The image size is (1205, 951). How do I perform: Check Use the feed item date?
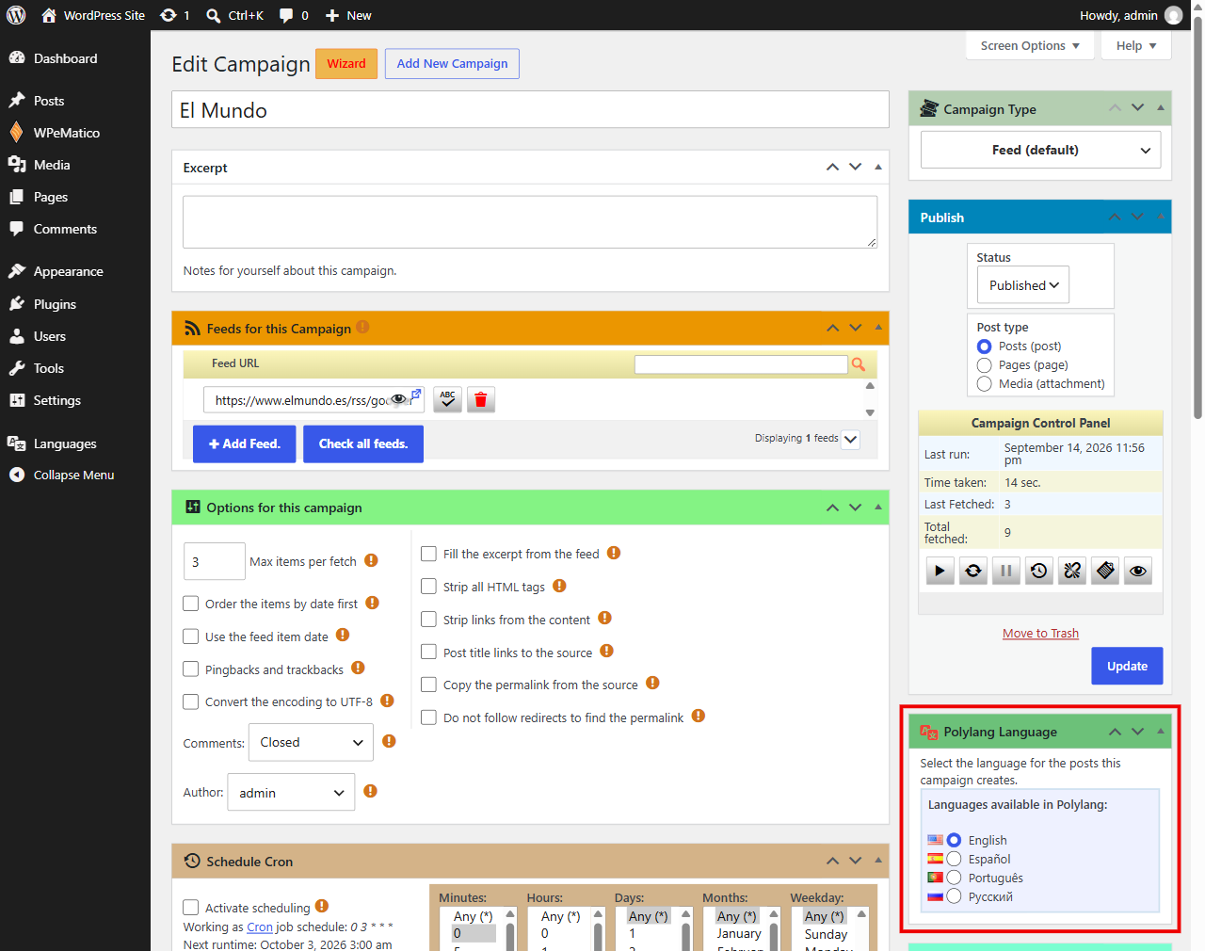[x=191, y=637]
